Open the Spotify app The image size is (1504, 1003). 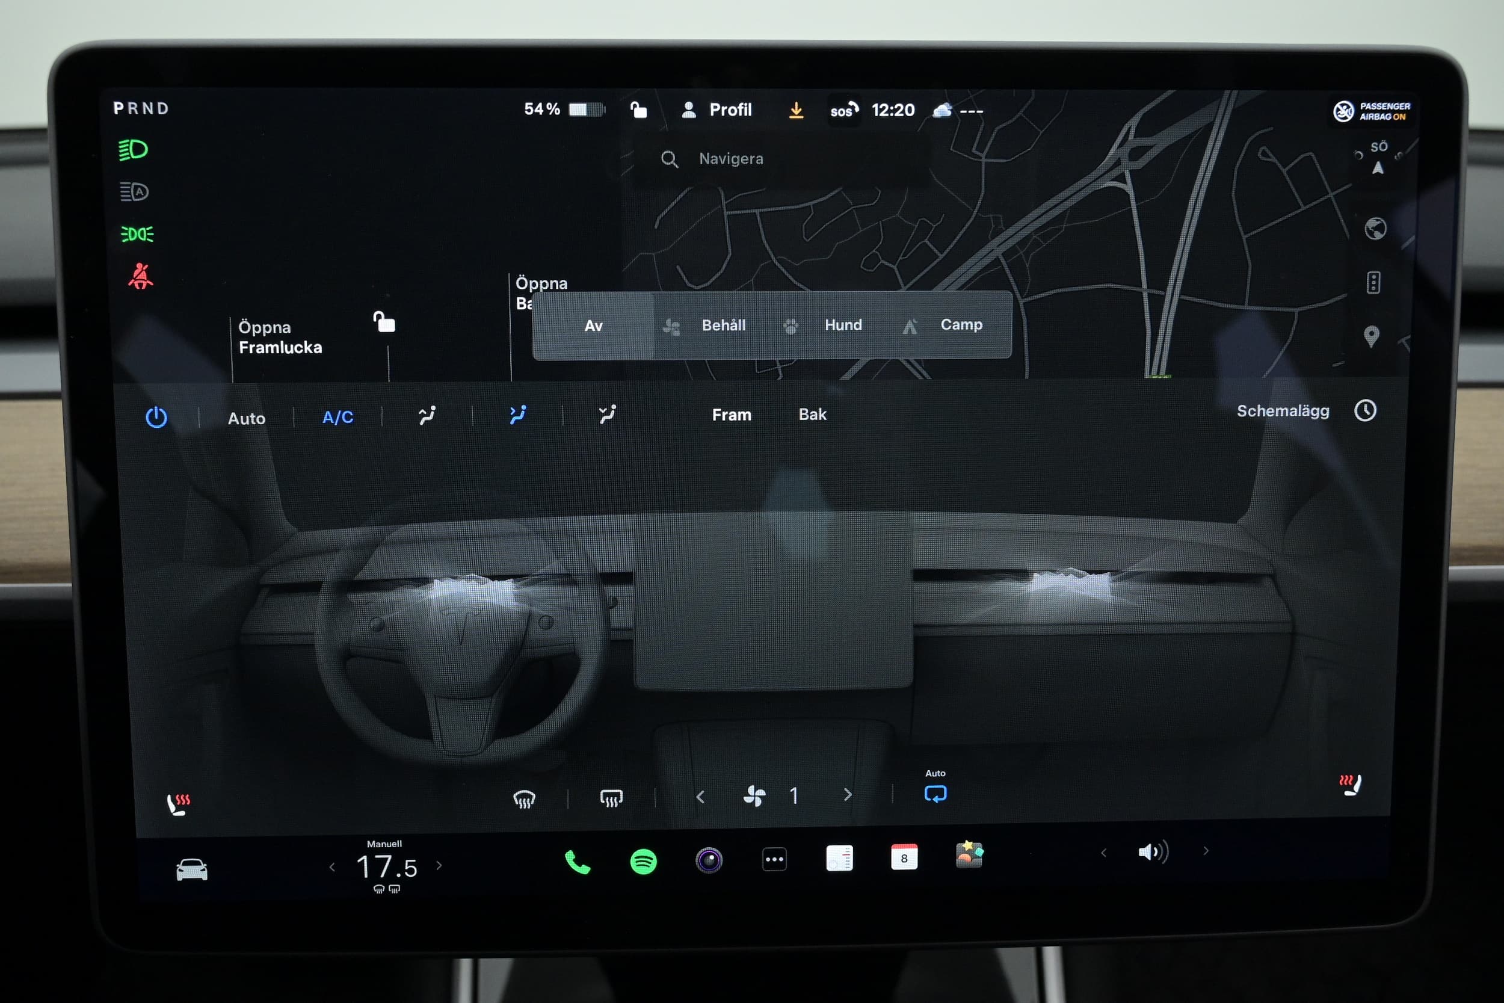tap(643, 862)
